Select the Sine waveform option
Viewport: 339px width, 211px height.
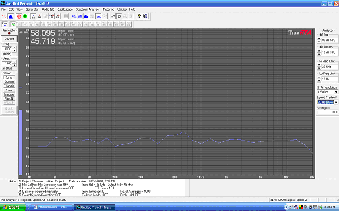coord(9,77)
